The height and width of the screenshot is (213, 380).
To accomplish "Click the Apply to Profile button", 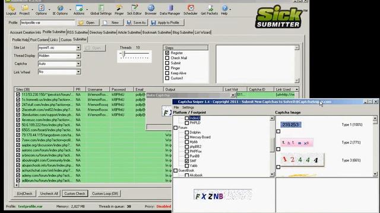I will point(166,22).
